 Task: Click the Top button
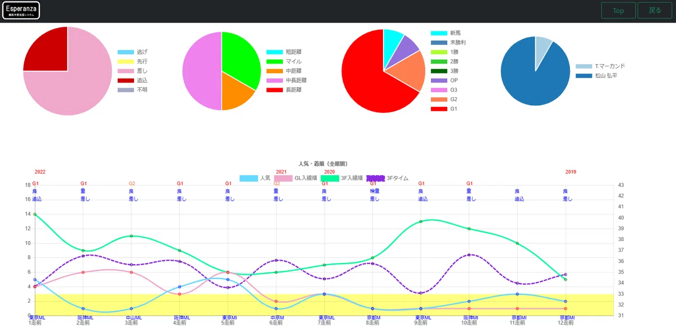coord(618,10)
